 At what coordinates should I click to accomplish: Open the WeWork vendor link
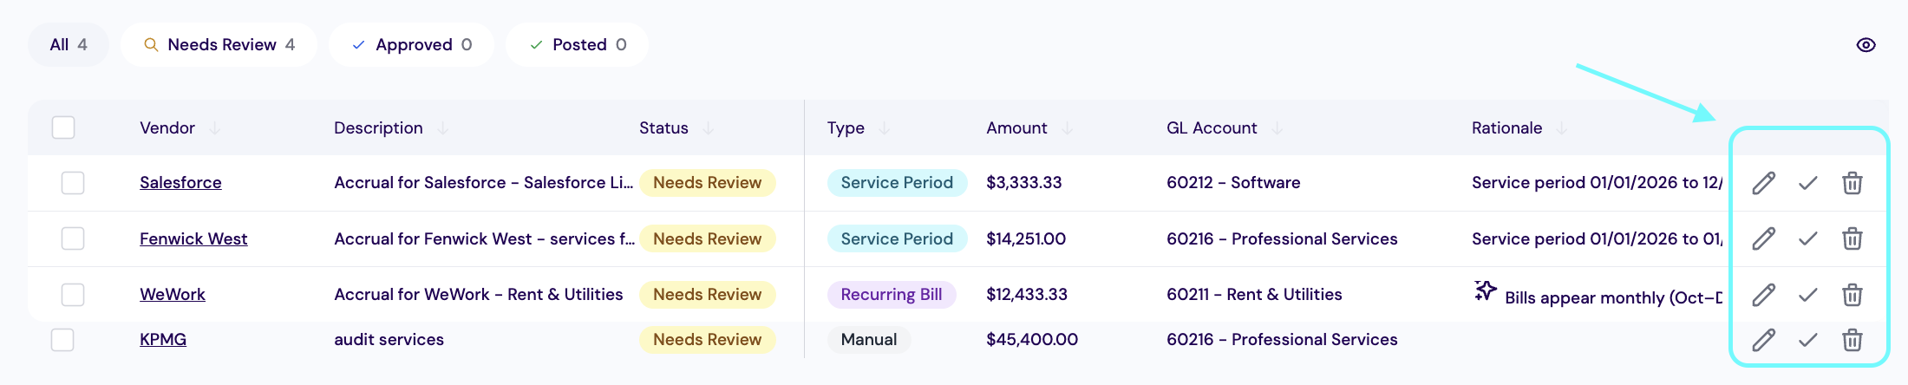click(x=173, y=295)
